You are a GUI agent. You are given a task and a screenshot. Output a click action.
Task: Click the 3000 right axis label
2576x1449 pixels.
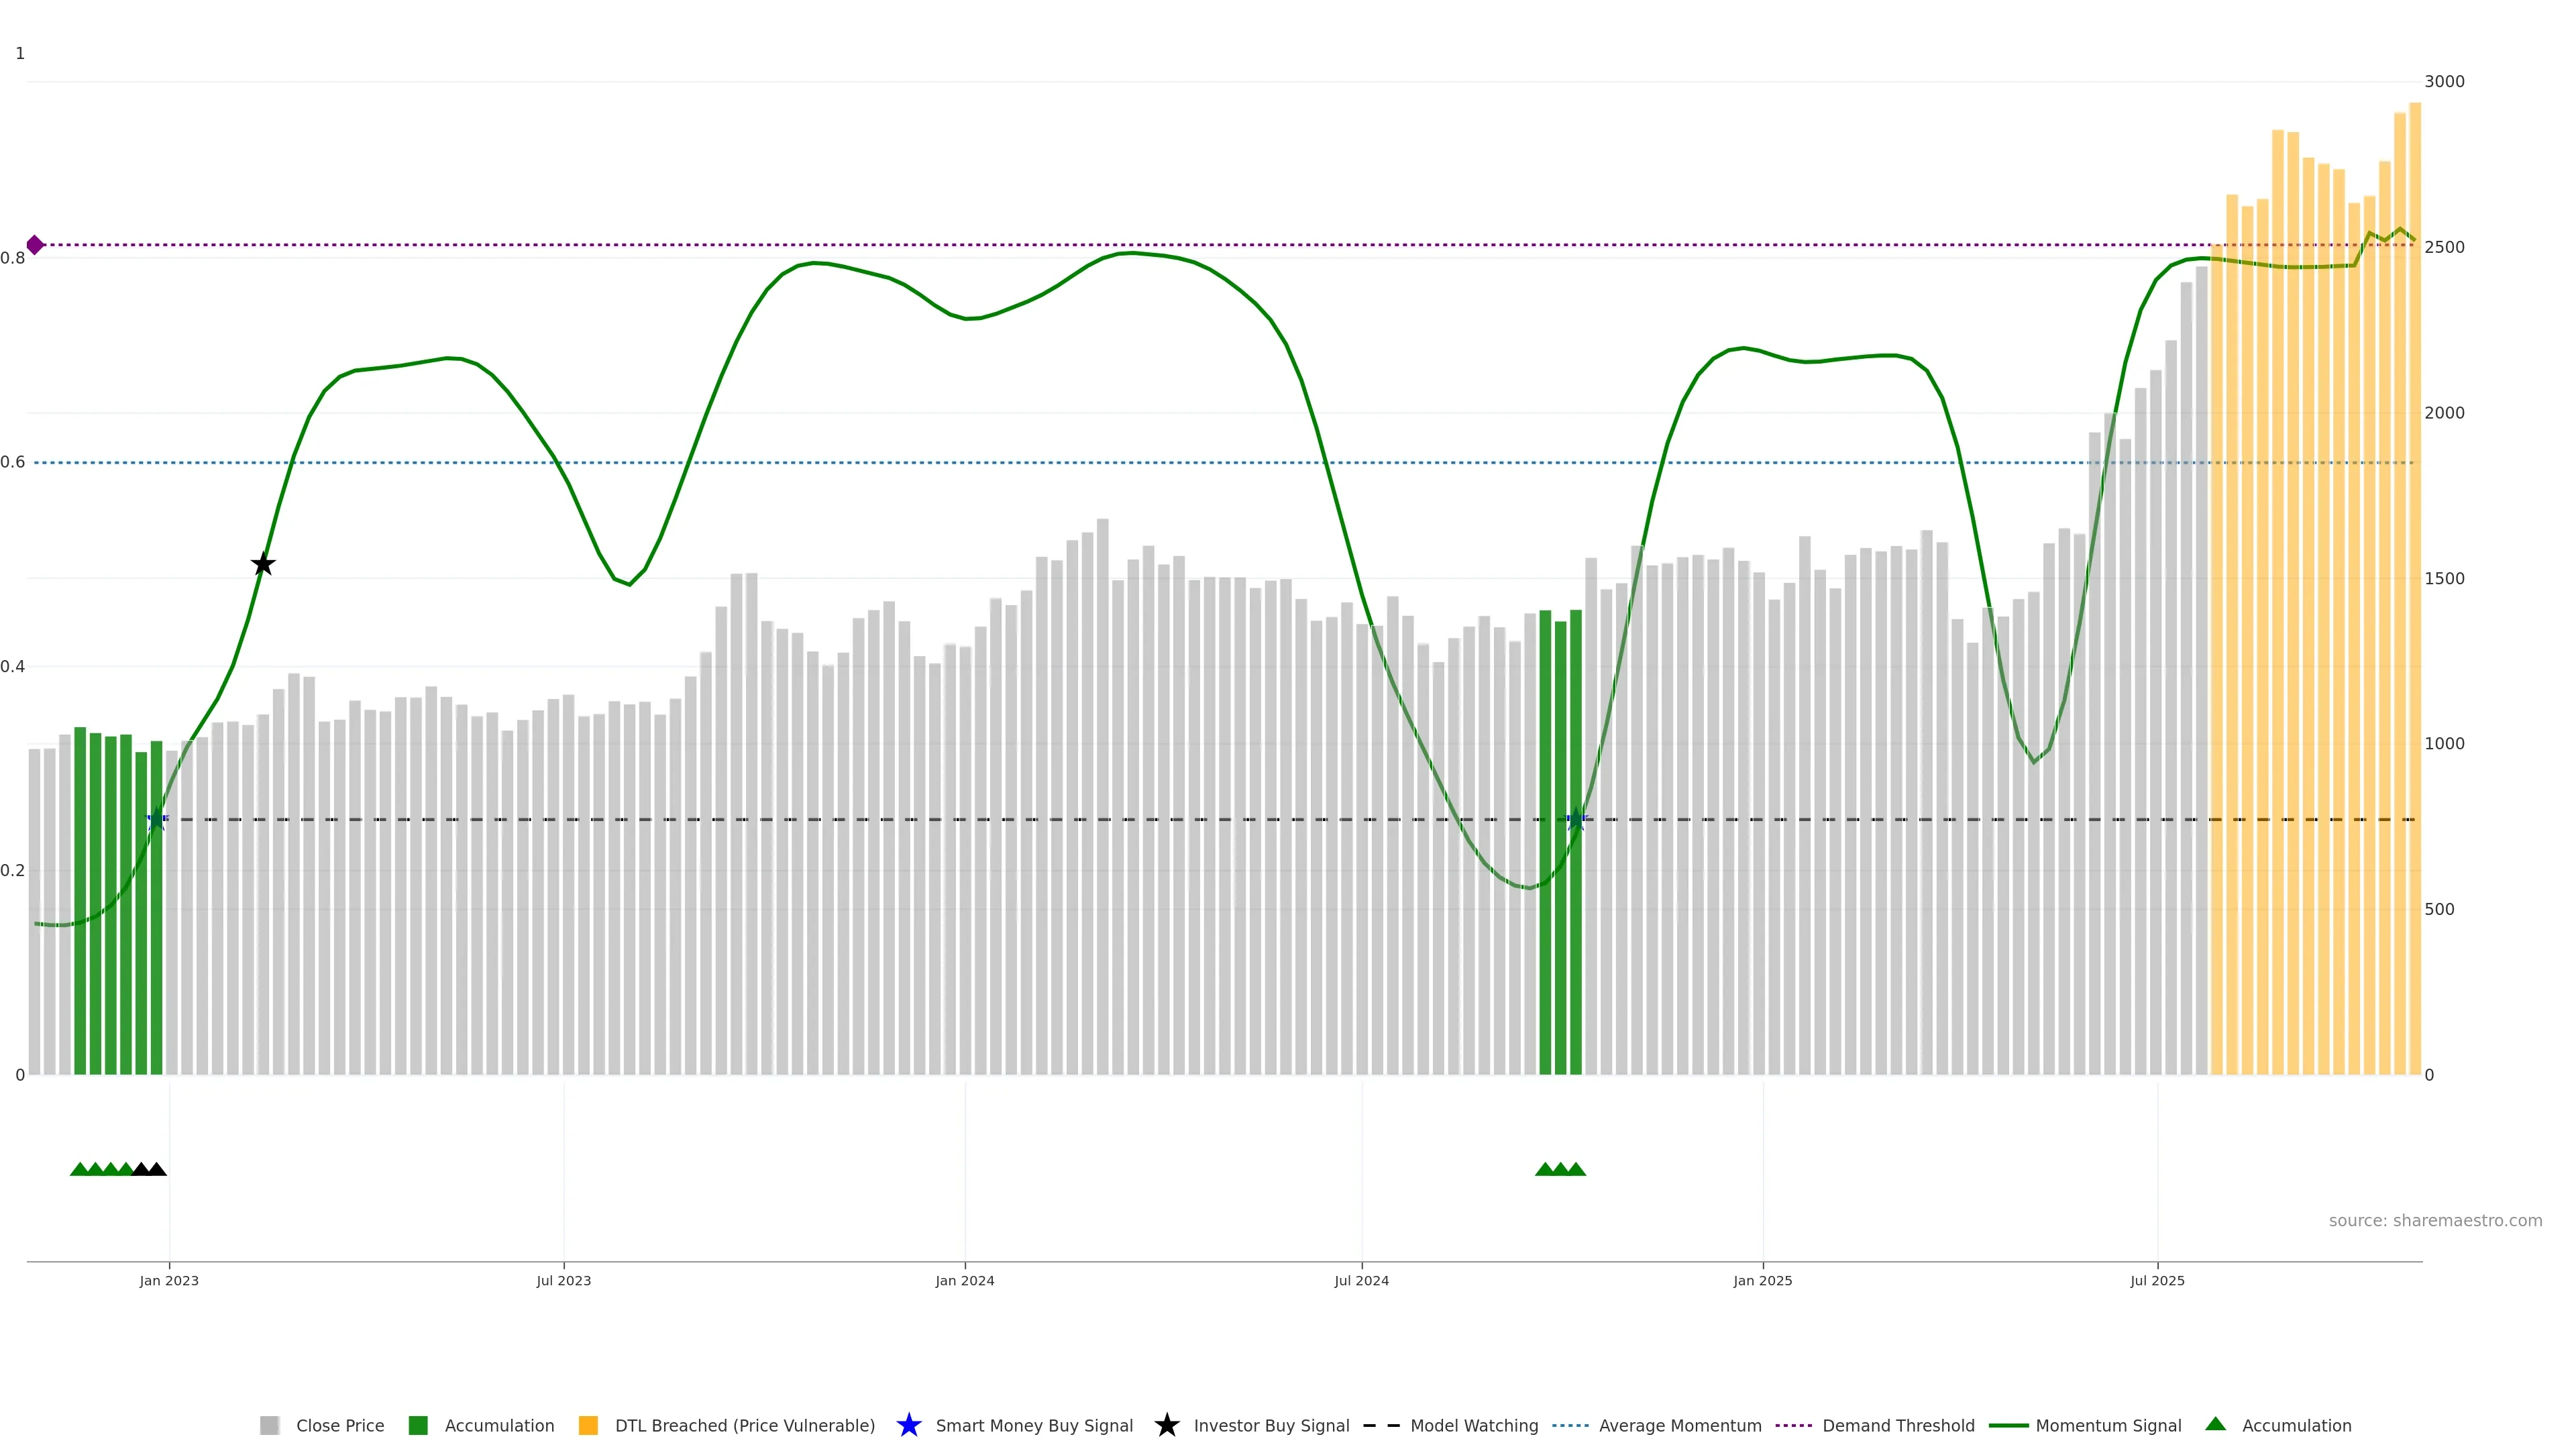tap(2444, 81)
